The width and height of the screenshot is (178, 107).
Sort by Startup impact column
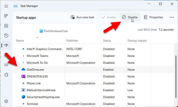pos(137,41)
